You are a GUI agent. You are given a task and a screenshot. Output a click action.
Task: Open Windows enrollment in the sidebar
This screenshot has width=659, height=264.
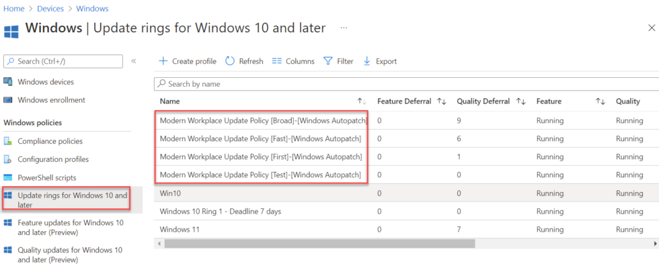(x=51, y=100)
